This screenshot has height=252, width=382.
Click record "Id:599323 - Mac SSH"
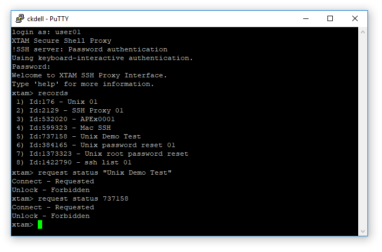point(70,128)
